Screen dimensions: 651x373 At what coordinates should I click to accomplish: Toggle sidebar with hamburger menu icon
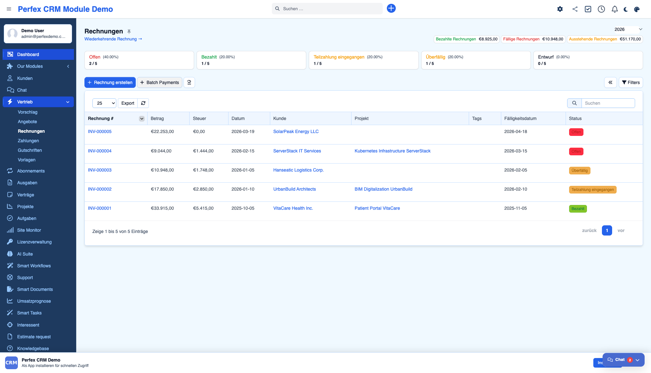click(9, 9)
